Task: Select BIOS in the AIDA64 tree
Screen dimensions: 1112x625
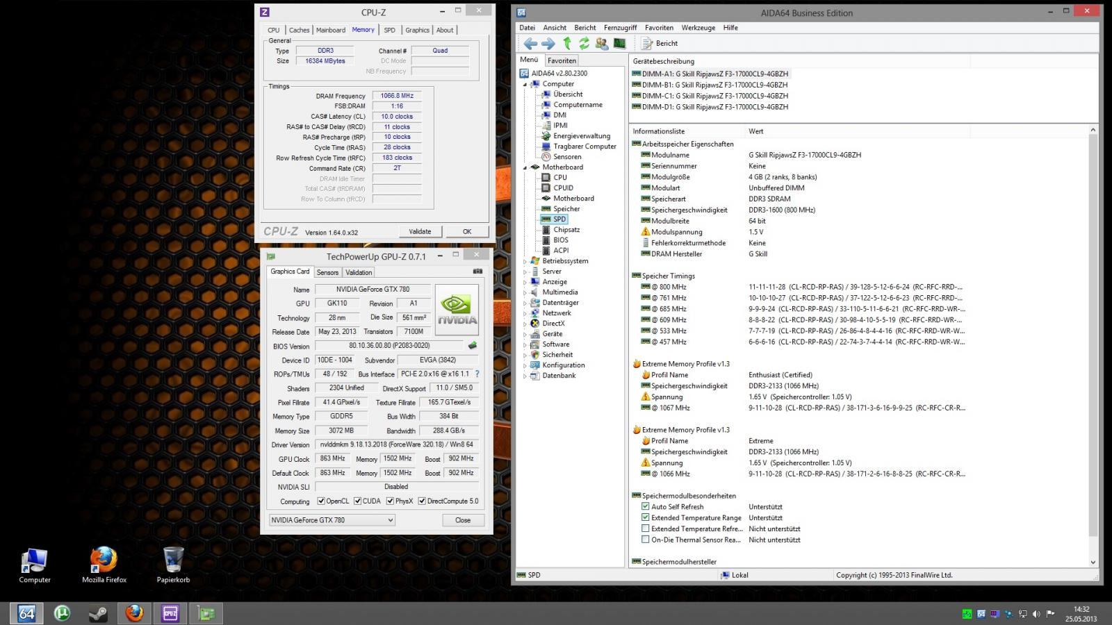Action: coord(561,240)
